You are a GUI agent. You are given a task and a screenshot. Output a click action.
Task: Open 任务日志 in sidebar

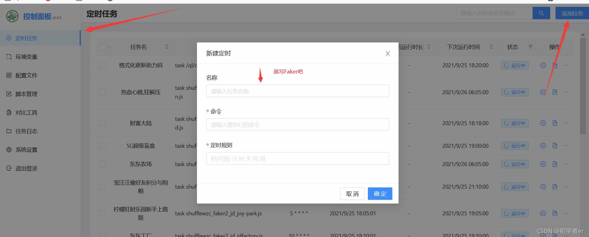[x=40, y=131]
